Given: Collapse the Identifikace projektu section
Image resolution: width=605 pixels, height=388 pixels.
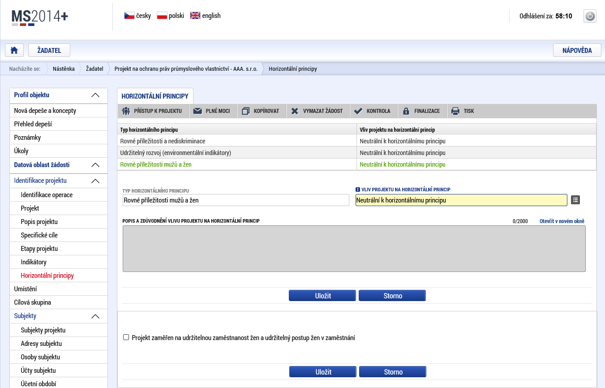Looking at the screenshot, I should [x=95, y=181].
